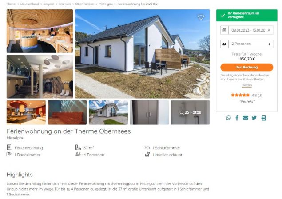
Task: Go to Bayern breadcrumb
Action: pos(48,4)
